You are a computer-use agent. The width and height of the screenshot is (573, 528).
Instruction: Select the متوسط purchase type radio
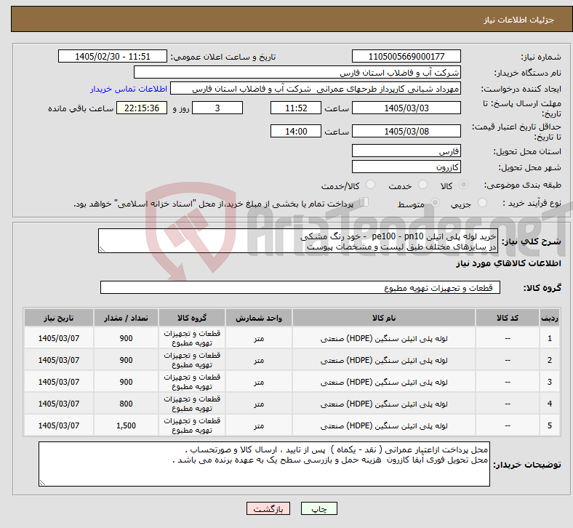pos(435,202)
